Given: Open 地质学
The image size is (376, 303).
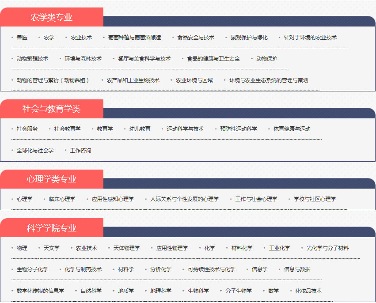Looking at the screenshot, I should click(x=126, y=291).
